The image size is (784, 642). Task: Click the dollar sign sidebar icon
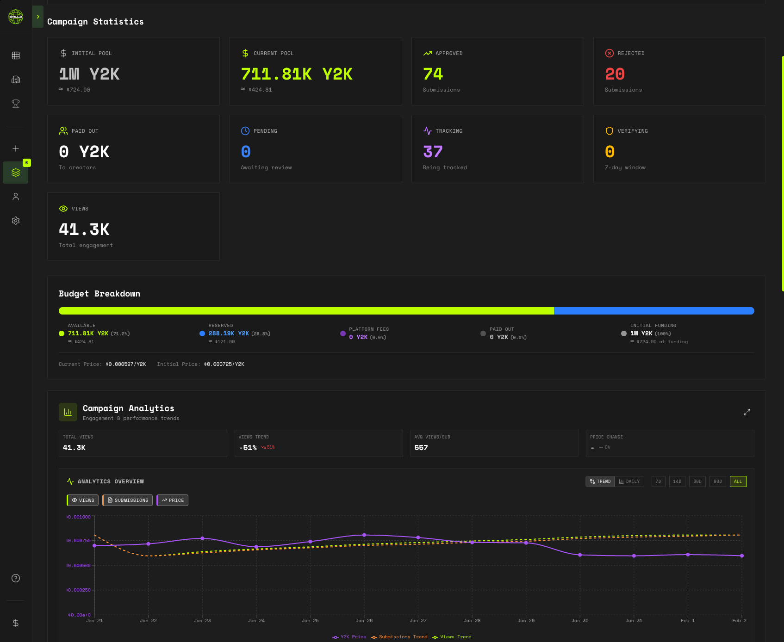pyautogui.click(x=16, y=623)
